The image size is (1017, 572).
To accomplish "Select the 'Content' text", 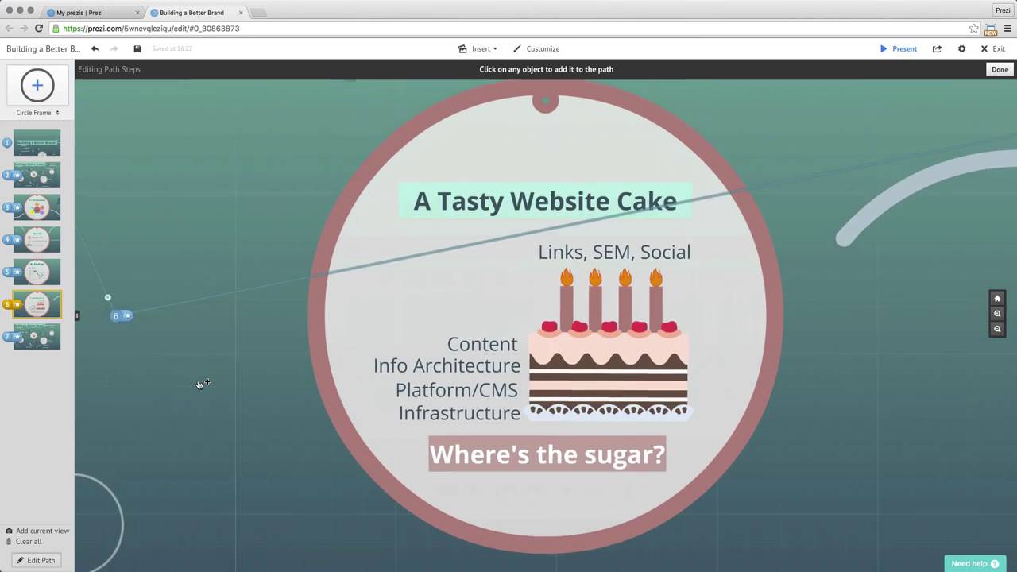I will 482,344.
